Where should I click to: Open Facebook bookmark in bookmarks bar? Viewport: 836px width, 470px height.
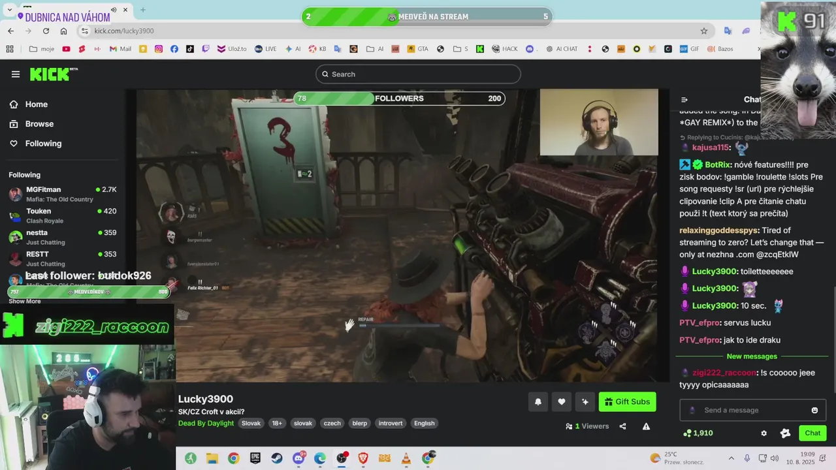174,49
